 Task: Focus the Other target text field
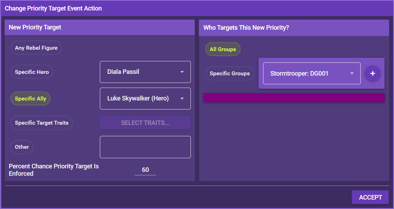(145, 147)
